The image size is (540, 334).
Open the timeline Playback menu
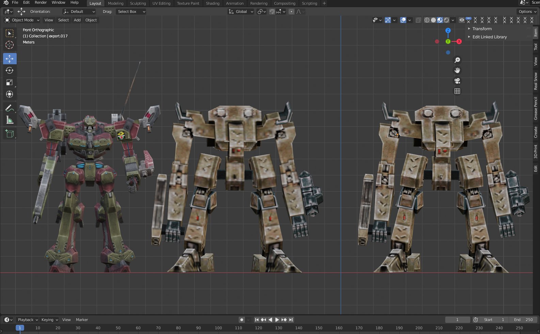click(28, 320)
